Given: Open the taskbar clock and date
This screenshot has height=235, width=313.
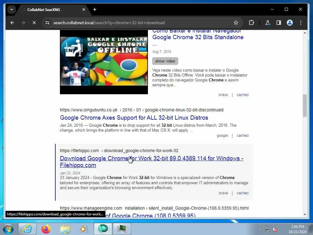Looking at the screenshot, I should [x=297, y=229].
